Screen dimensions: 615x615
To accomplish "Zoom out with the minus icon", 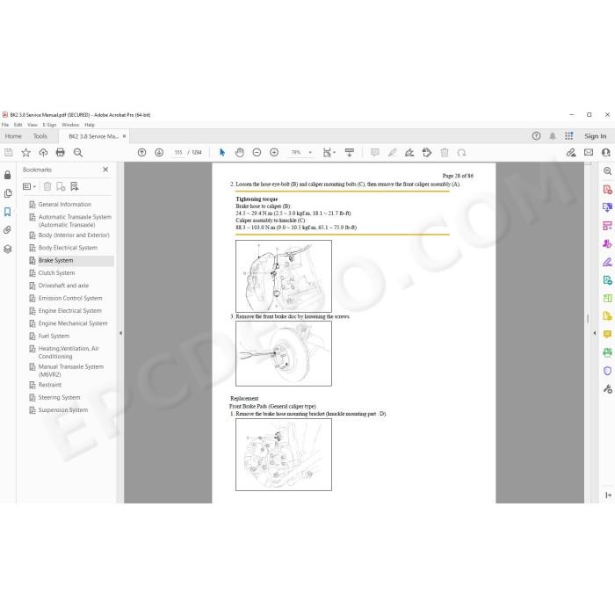I will [257, 153].
